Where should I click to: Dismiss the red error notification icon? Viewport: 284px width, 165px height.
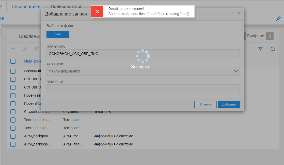click(x=97, y=11)
